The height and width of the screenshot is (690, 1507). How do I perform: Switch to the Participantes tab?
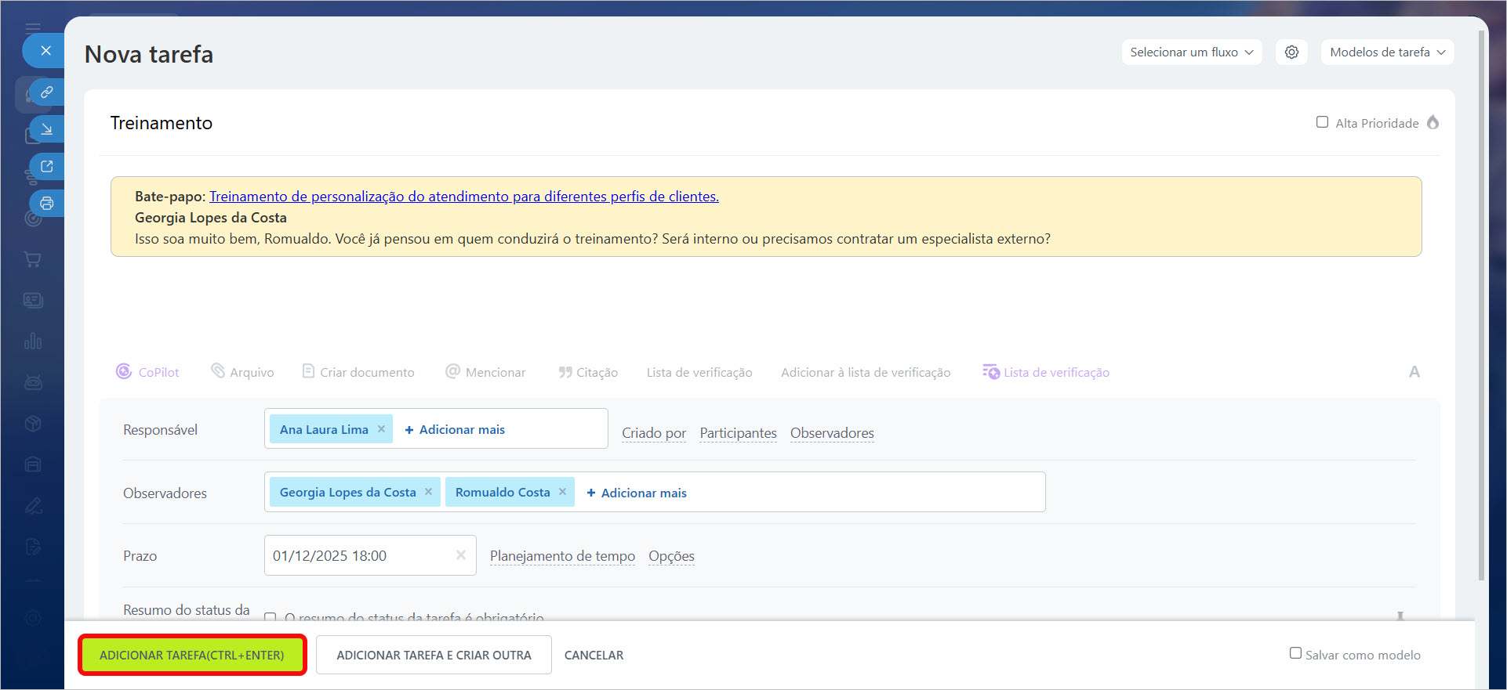(738, 433)
